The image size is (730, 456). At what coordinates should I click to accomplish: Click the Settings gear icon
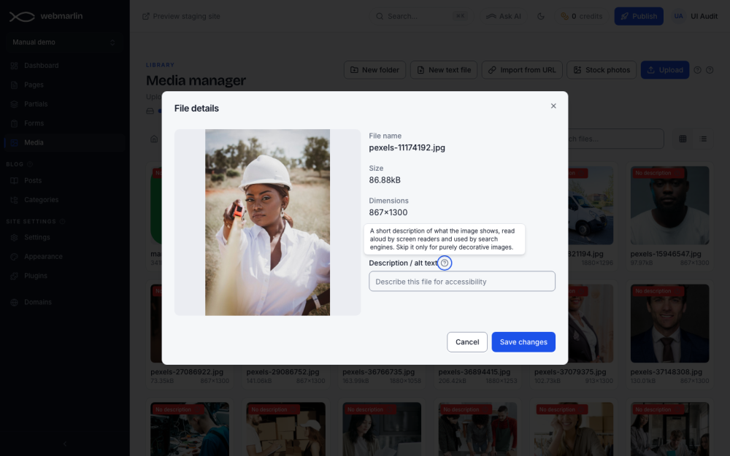point(15,237)
